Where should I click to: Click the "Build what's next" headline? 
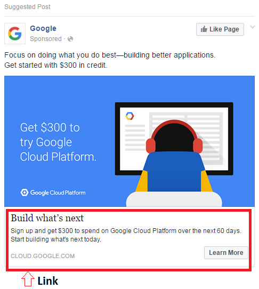(47, 218)
